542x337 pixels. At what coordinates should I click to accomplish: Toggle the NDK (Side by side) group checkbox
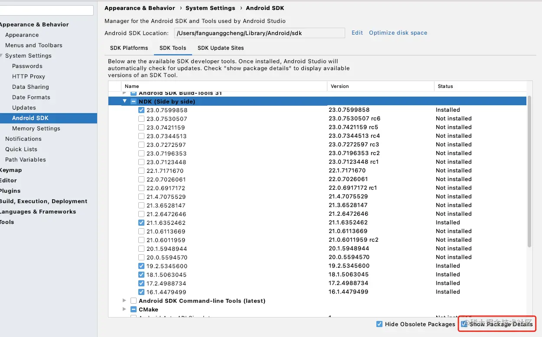click(134, 101)
